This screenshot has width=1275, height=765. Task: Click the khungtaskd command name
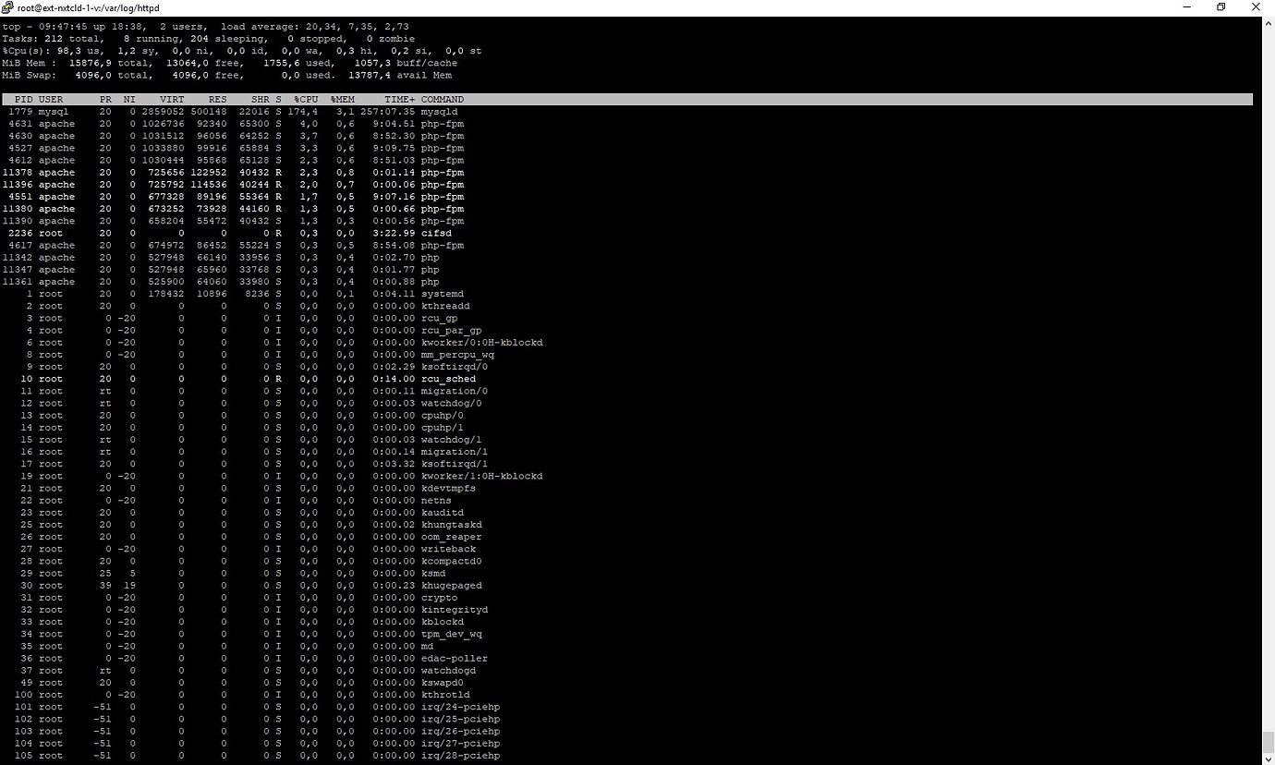coord(452,524)
